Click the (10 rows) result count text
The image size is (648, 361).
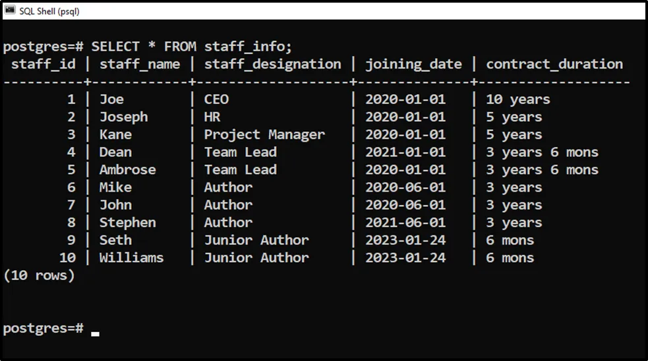click(x=39, y=275)
